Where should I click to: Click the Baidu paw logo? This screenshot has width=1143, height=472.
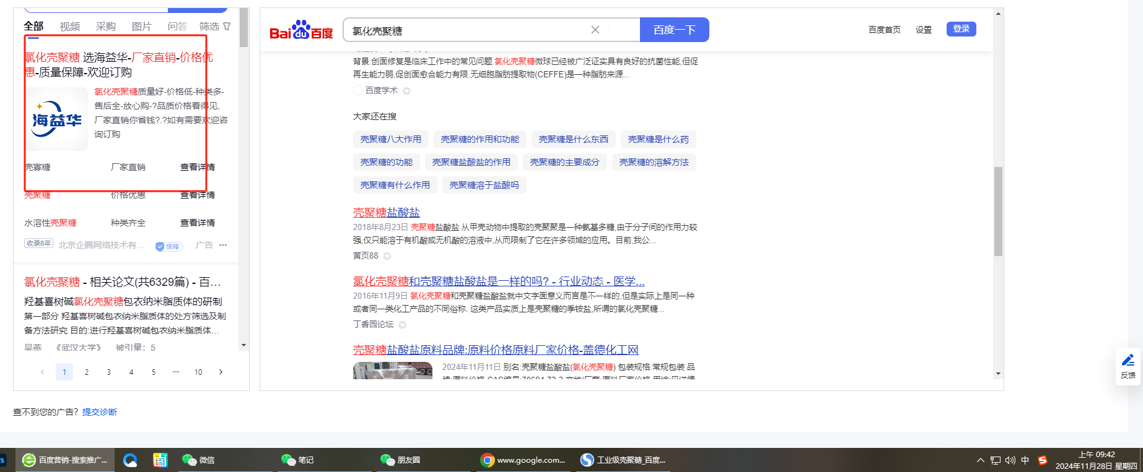pyautogui.click(x=301, y=30)
